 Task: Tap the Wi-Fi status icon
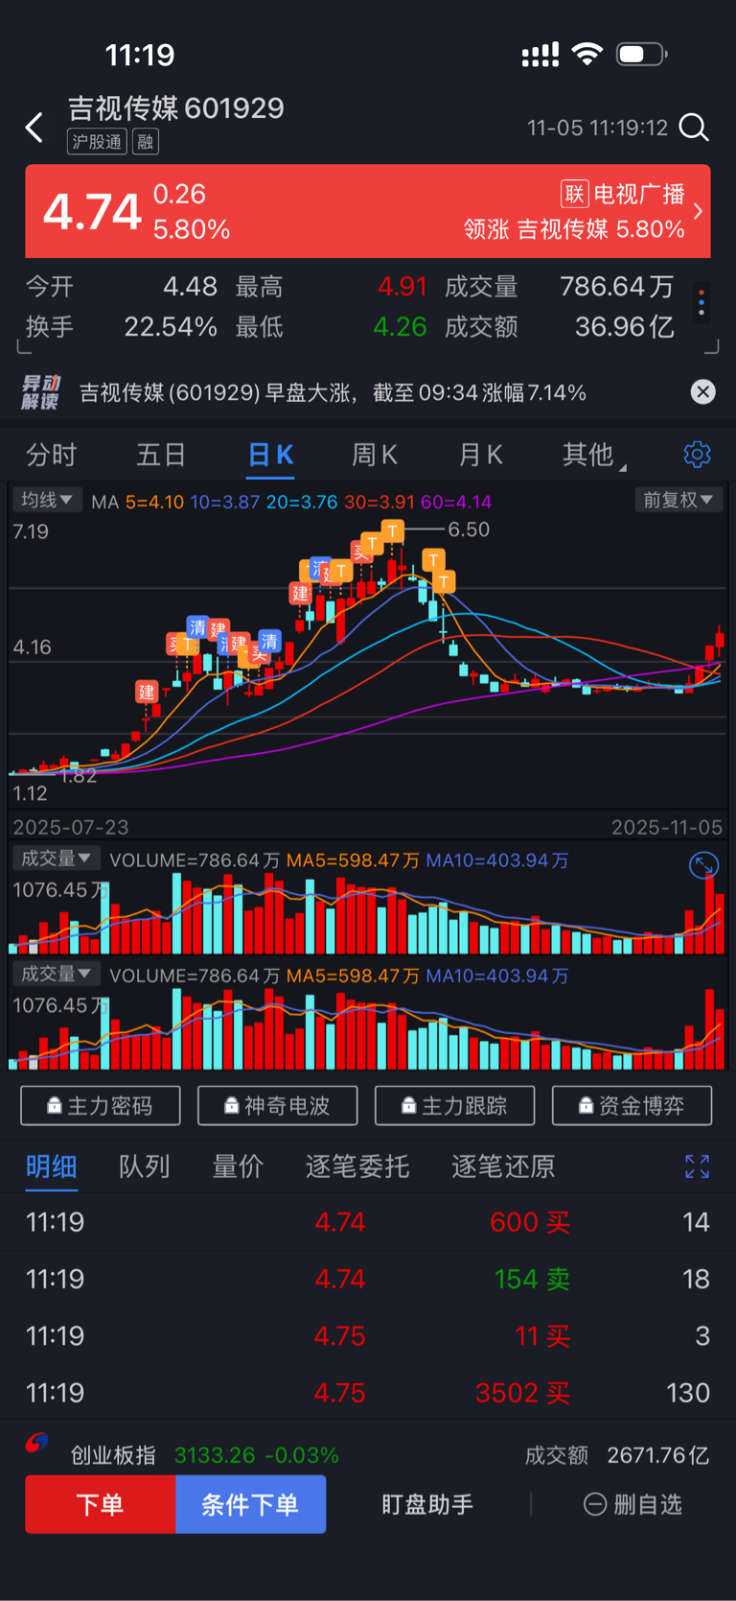pos(586,54)
